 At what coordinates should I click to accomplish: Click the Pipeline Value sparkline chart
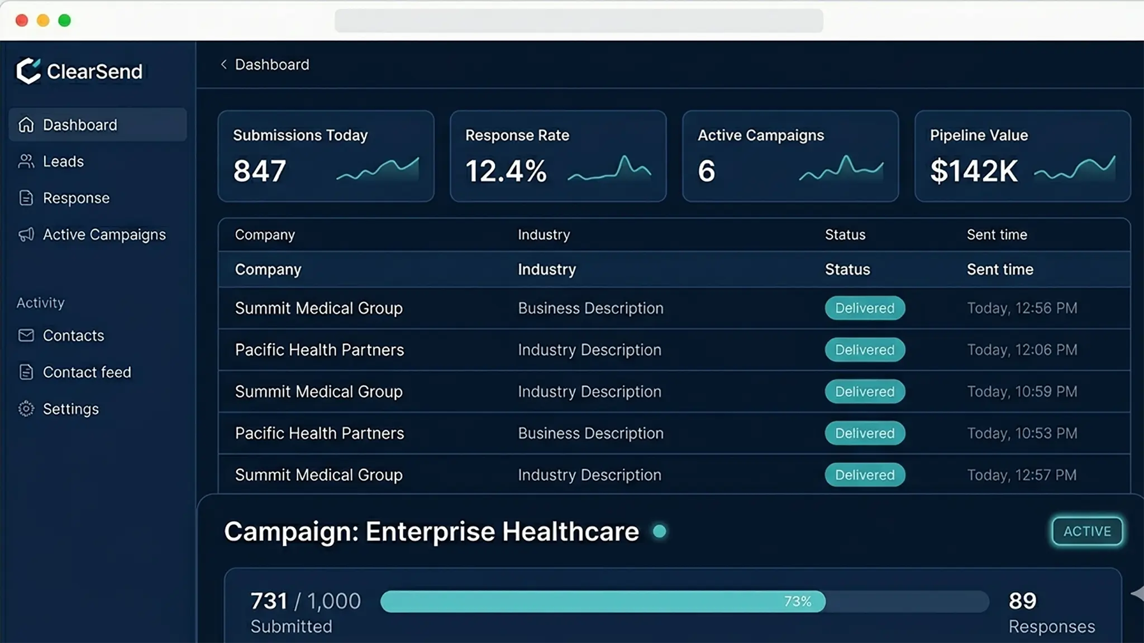[1075, 168]
